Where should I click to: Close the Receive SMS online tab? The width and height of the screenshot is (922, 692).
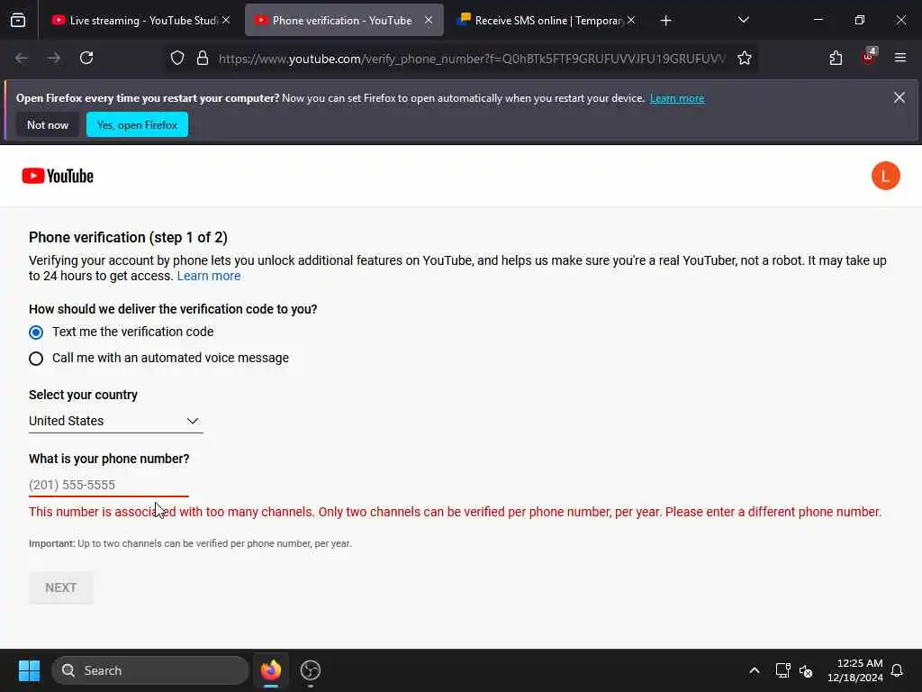coord(631,21)
